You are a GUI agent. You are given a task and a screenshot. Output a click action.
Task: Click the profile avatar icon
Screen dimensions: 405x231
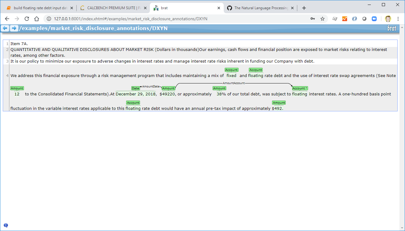coord(388,19)
